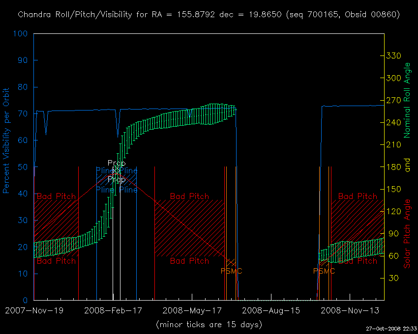Click the 'minor ticks are 15 days' note
Image resolution: width=418 pixels, height=334 pixels.
209,325
